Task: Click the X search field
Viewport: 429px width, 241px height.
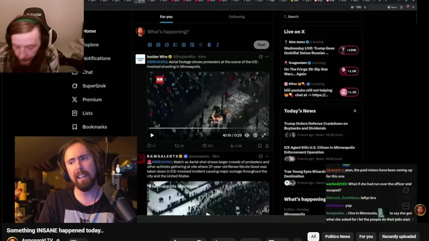Action: [321, 16]
